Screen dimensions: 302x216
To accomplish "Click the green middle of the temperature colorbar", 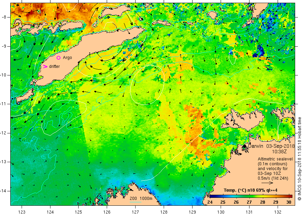I will point(251,196).
